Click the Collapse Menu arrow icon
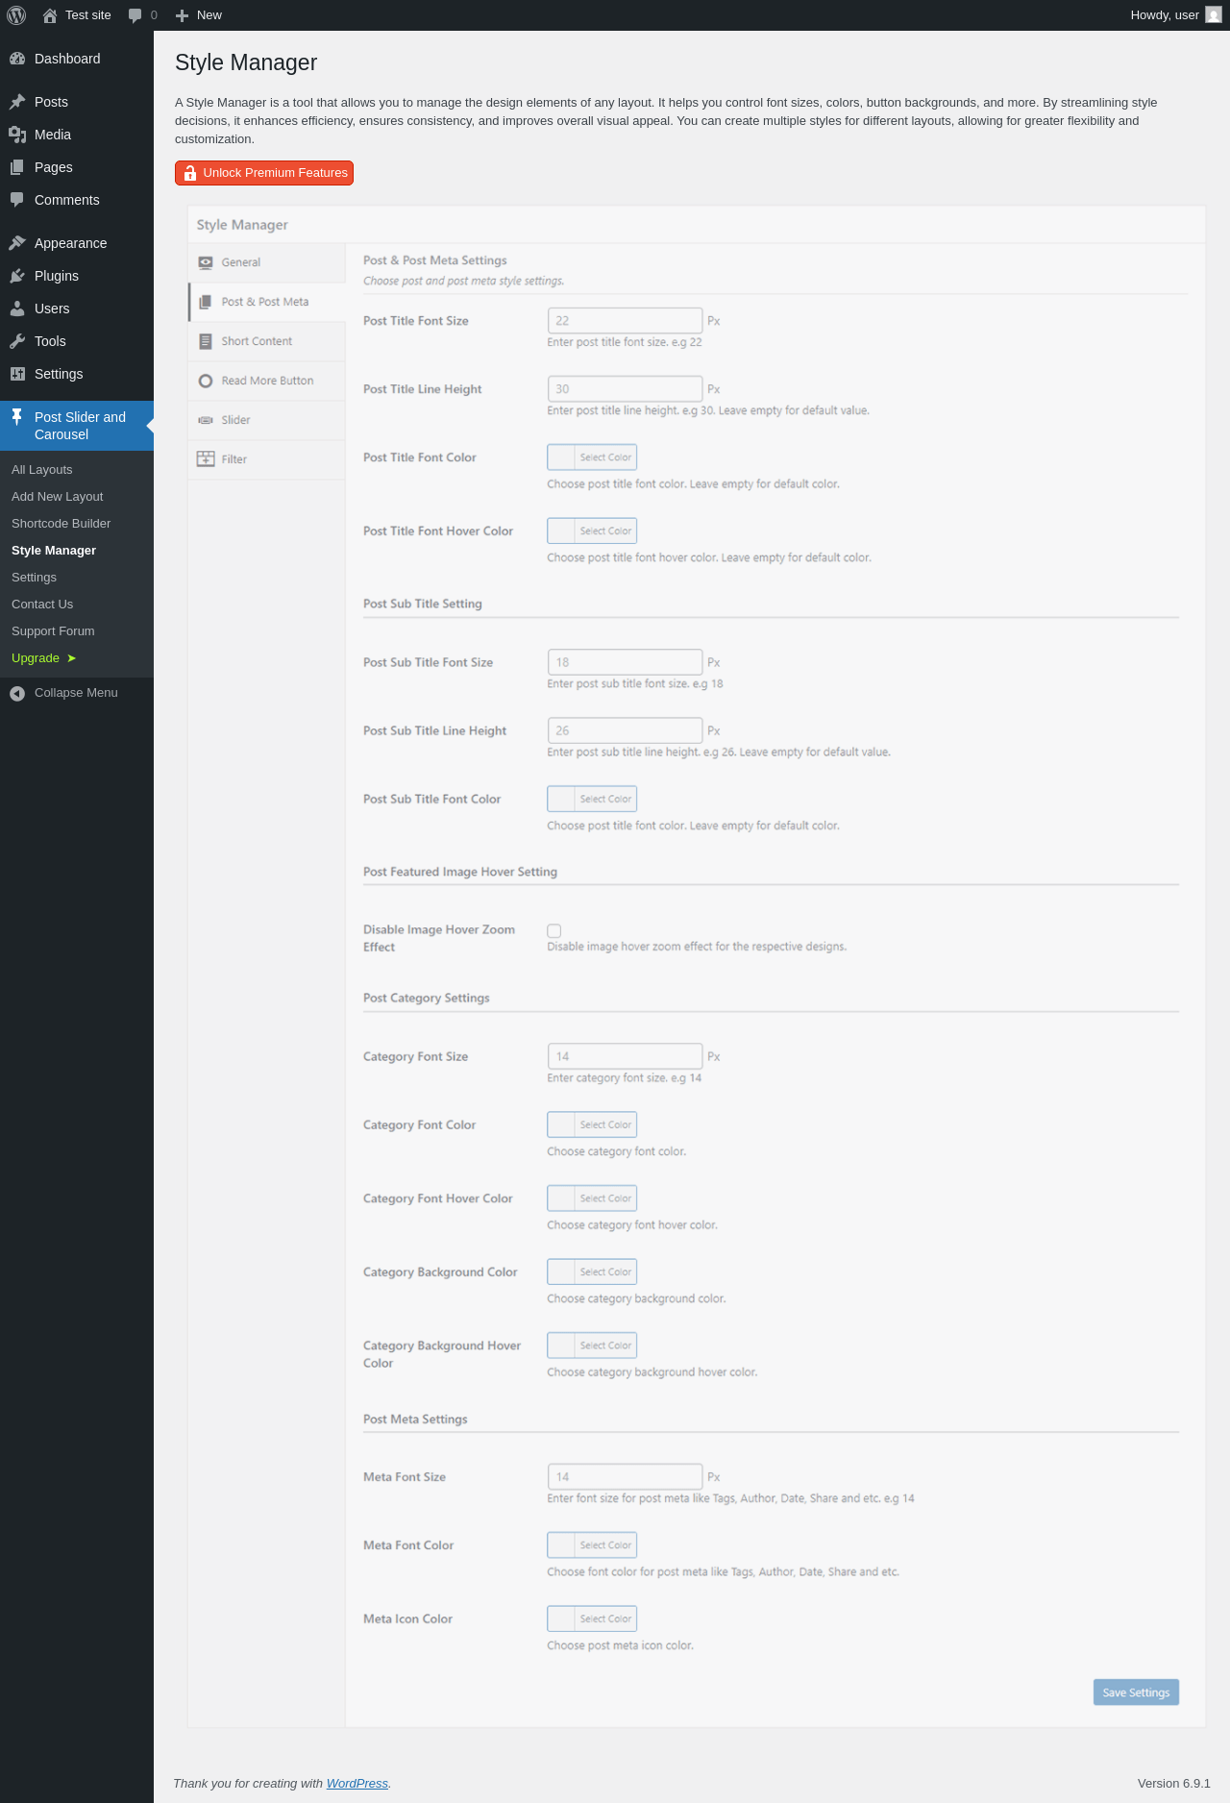Image resolution: width=1230 pixels, height=1803 pixels. (17, 693)
